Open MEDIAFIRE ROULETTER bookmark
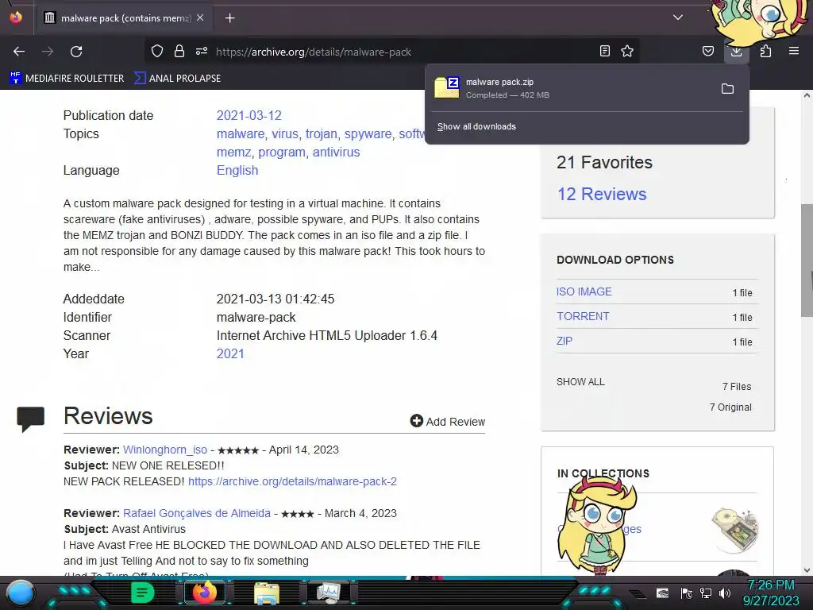 [x=67, y=79]
